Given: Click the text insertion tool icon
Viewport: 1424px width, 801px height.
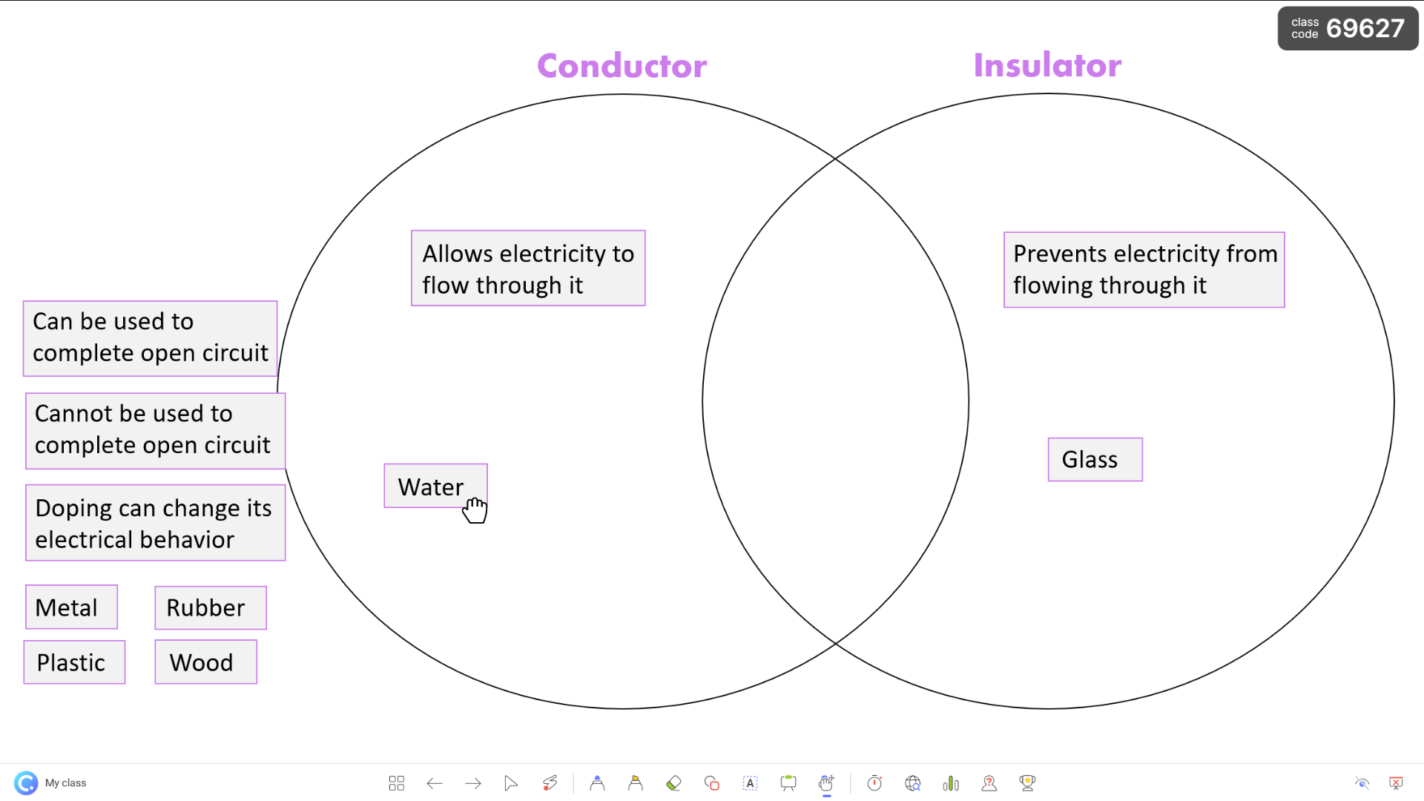Looking at the screenshot, I should pos(750,782).
